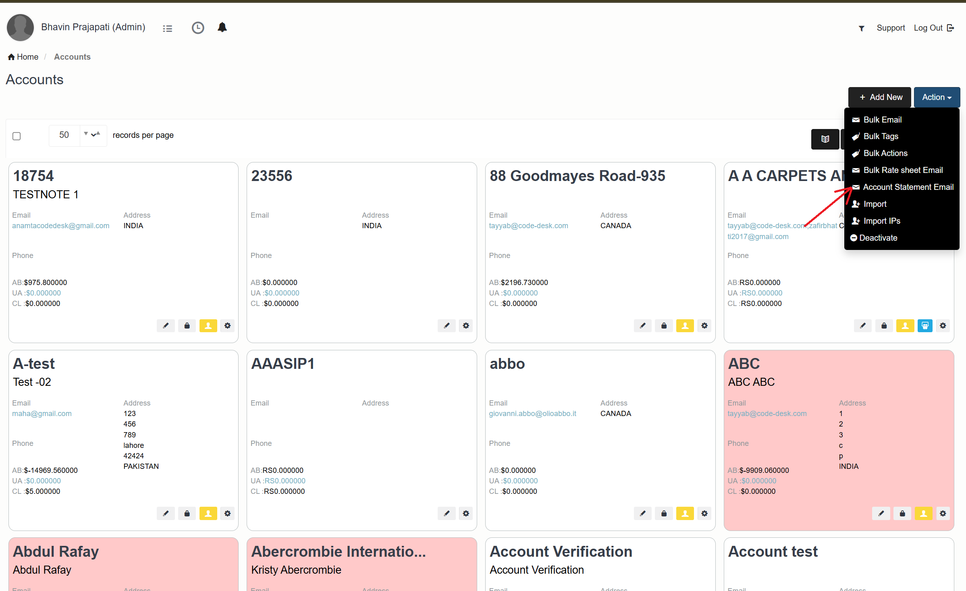Select Bulk Email from Action menu
The image size is (966, 591).
882,120
